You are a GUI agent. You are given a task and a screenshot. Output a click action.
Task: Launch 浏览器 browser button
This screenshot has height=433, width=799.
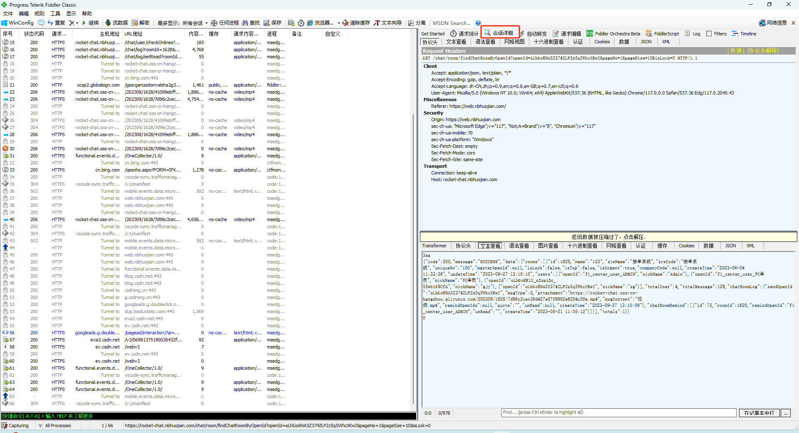[320, 23]
